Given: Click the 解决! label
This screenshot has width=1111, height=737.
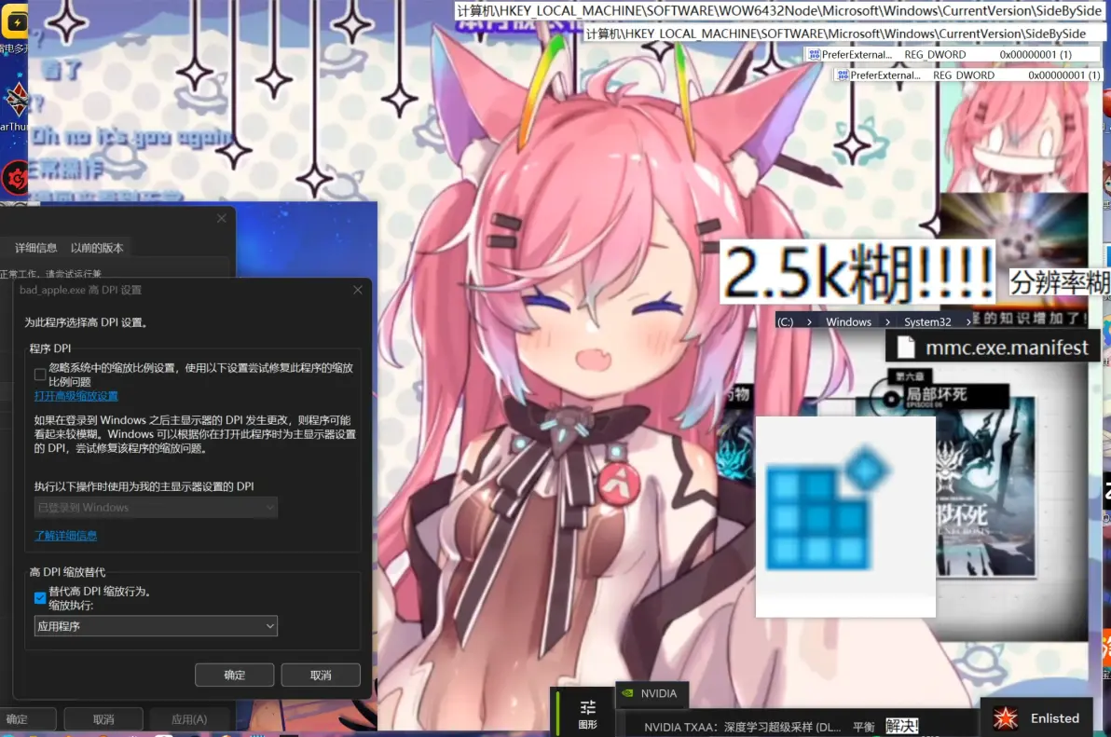Looking at the screenshot, I should [x=902, y=726].
